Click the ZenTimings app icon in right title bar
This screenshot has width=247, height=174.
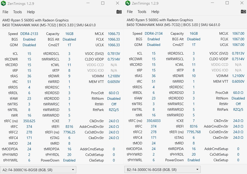128,3
